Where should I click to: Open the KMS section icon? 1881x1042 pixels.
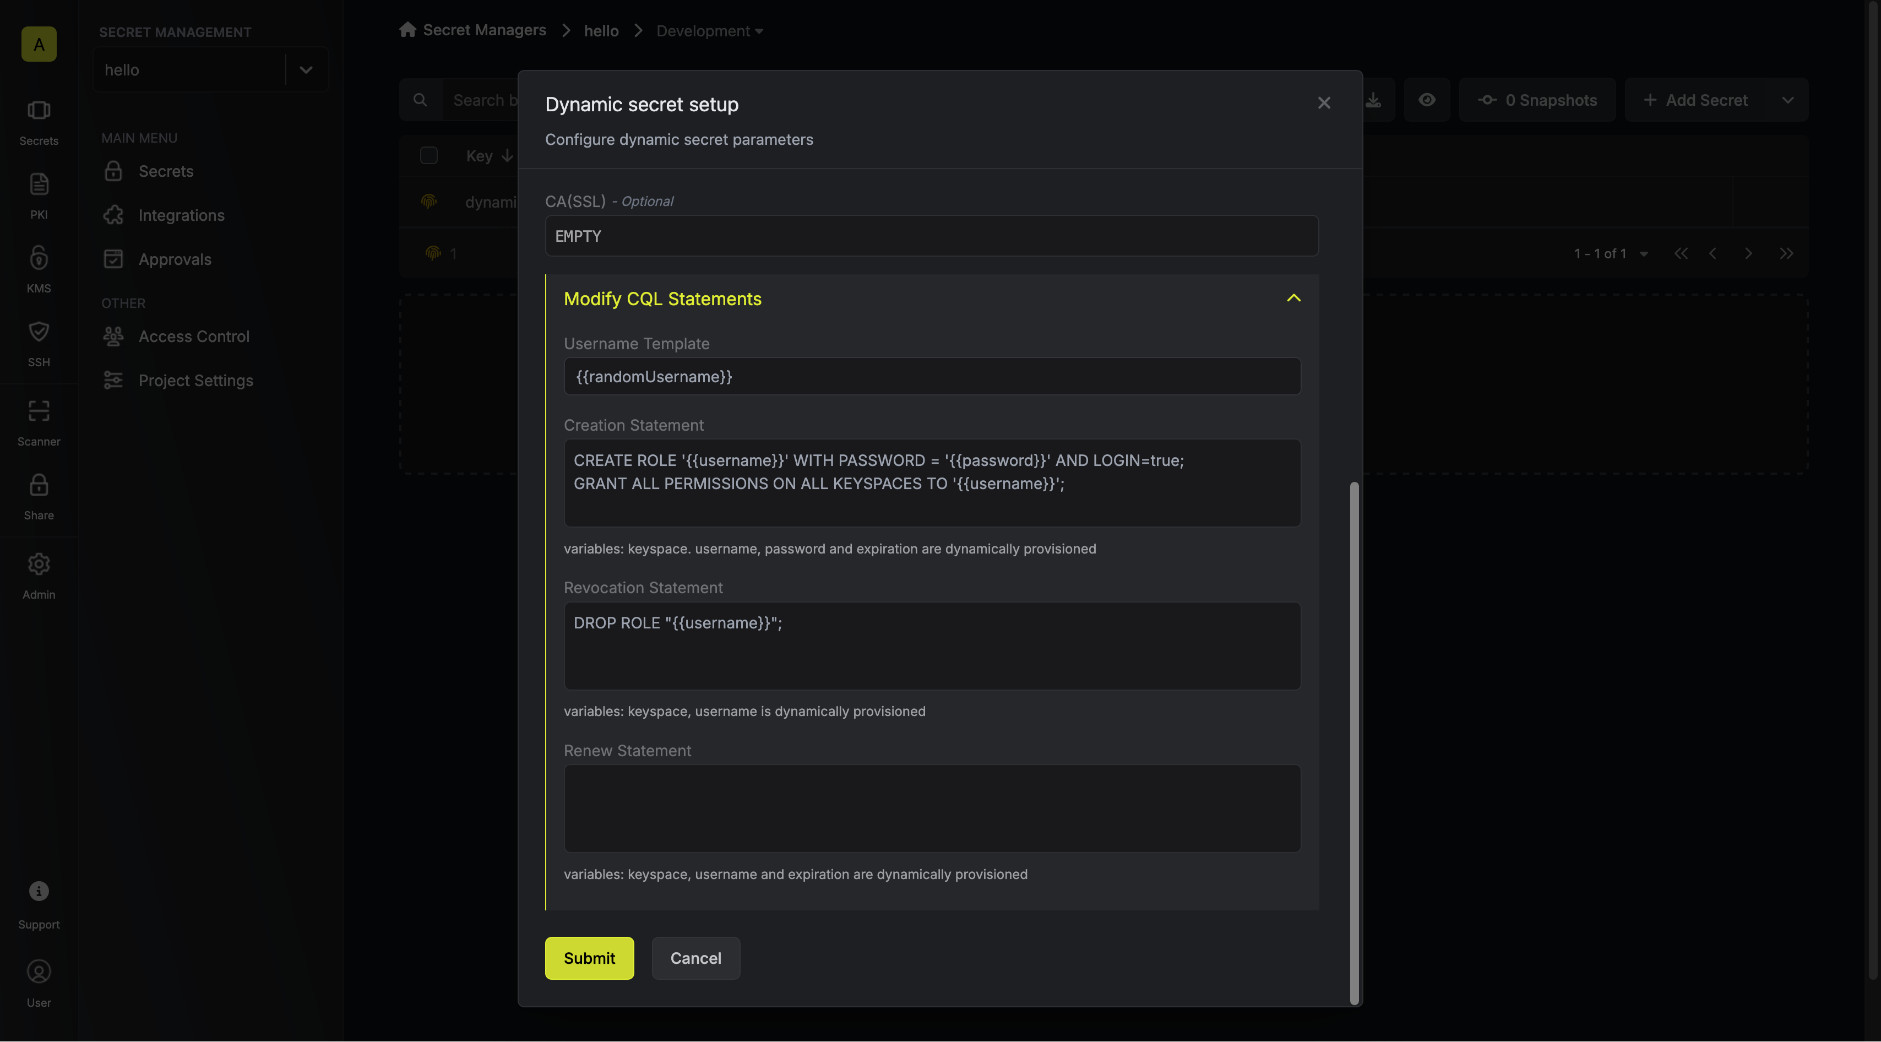39,258
